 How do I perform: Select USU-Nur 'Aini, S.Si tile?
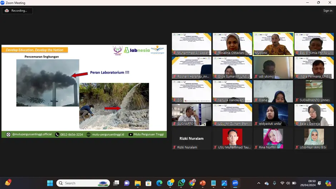click(314, 138)
